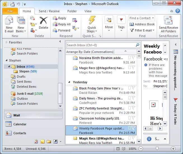The width and height of the screenshot is (183, 154).
Task: Open Quick Steps gallery
Action: click(x=92, y=25)
